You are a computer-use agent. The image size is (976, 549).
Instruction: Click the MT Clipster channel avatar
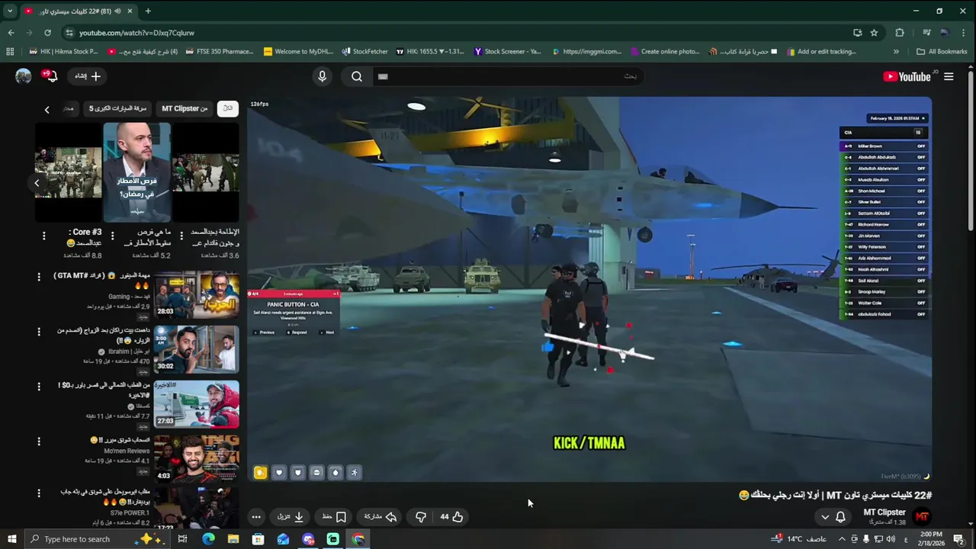(x=923, y=517)
